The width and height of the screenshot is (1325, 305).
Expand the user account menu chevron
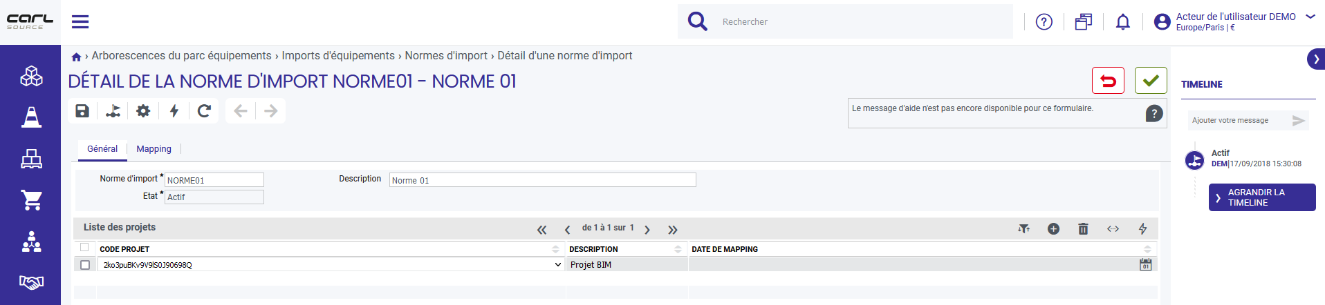click(1310, 17)
